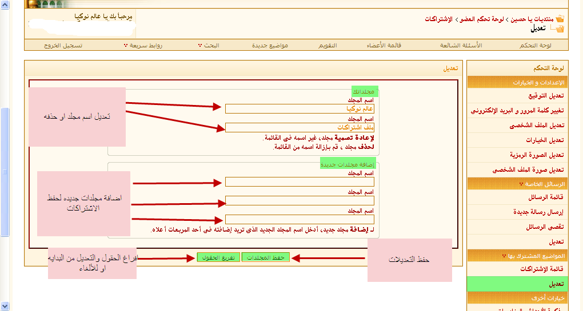Click the first empty new folder name field

(300, 182)
